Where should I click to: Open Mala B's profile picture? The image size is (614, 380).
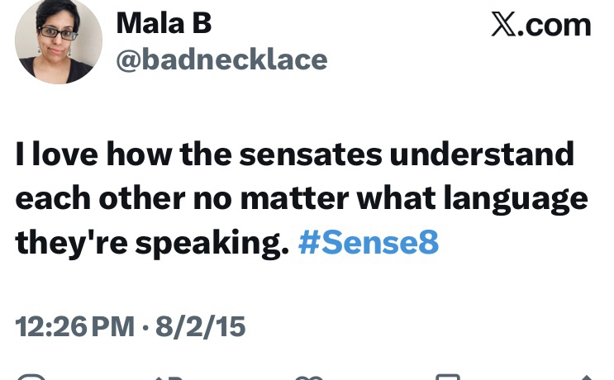tap(58, 41)
